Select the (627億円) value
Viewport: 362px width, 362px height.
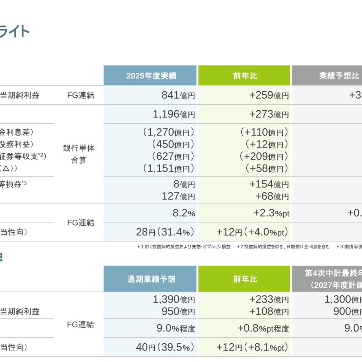(x=173, y=156)
